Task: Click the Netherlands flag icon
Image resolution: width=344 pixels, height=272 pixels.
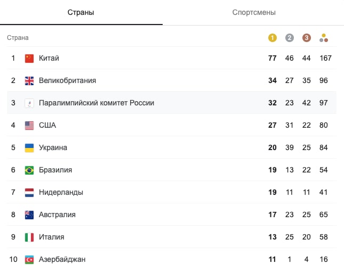Action: tap(29, 193)
